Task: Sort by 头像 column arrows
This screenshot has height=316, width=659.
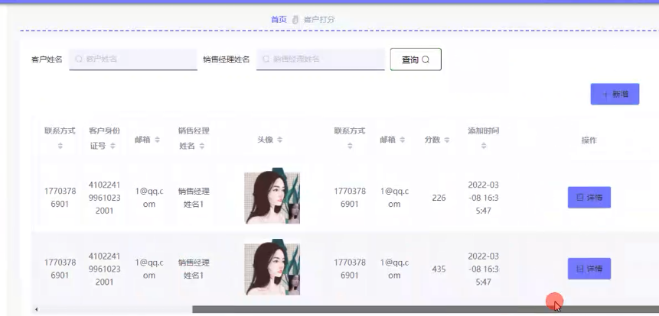Action: point(279,140)
